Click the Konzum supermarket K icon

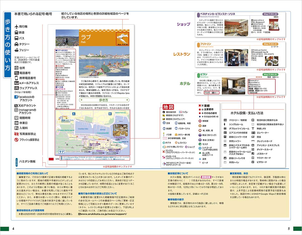tap(164, 152)
